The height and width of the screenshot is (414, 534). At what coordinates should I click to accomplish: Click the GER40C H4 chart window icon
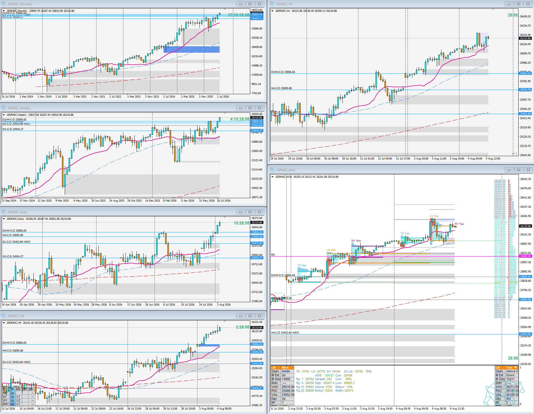pos(4,316)
